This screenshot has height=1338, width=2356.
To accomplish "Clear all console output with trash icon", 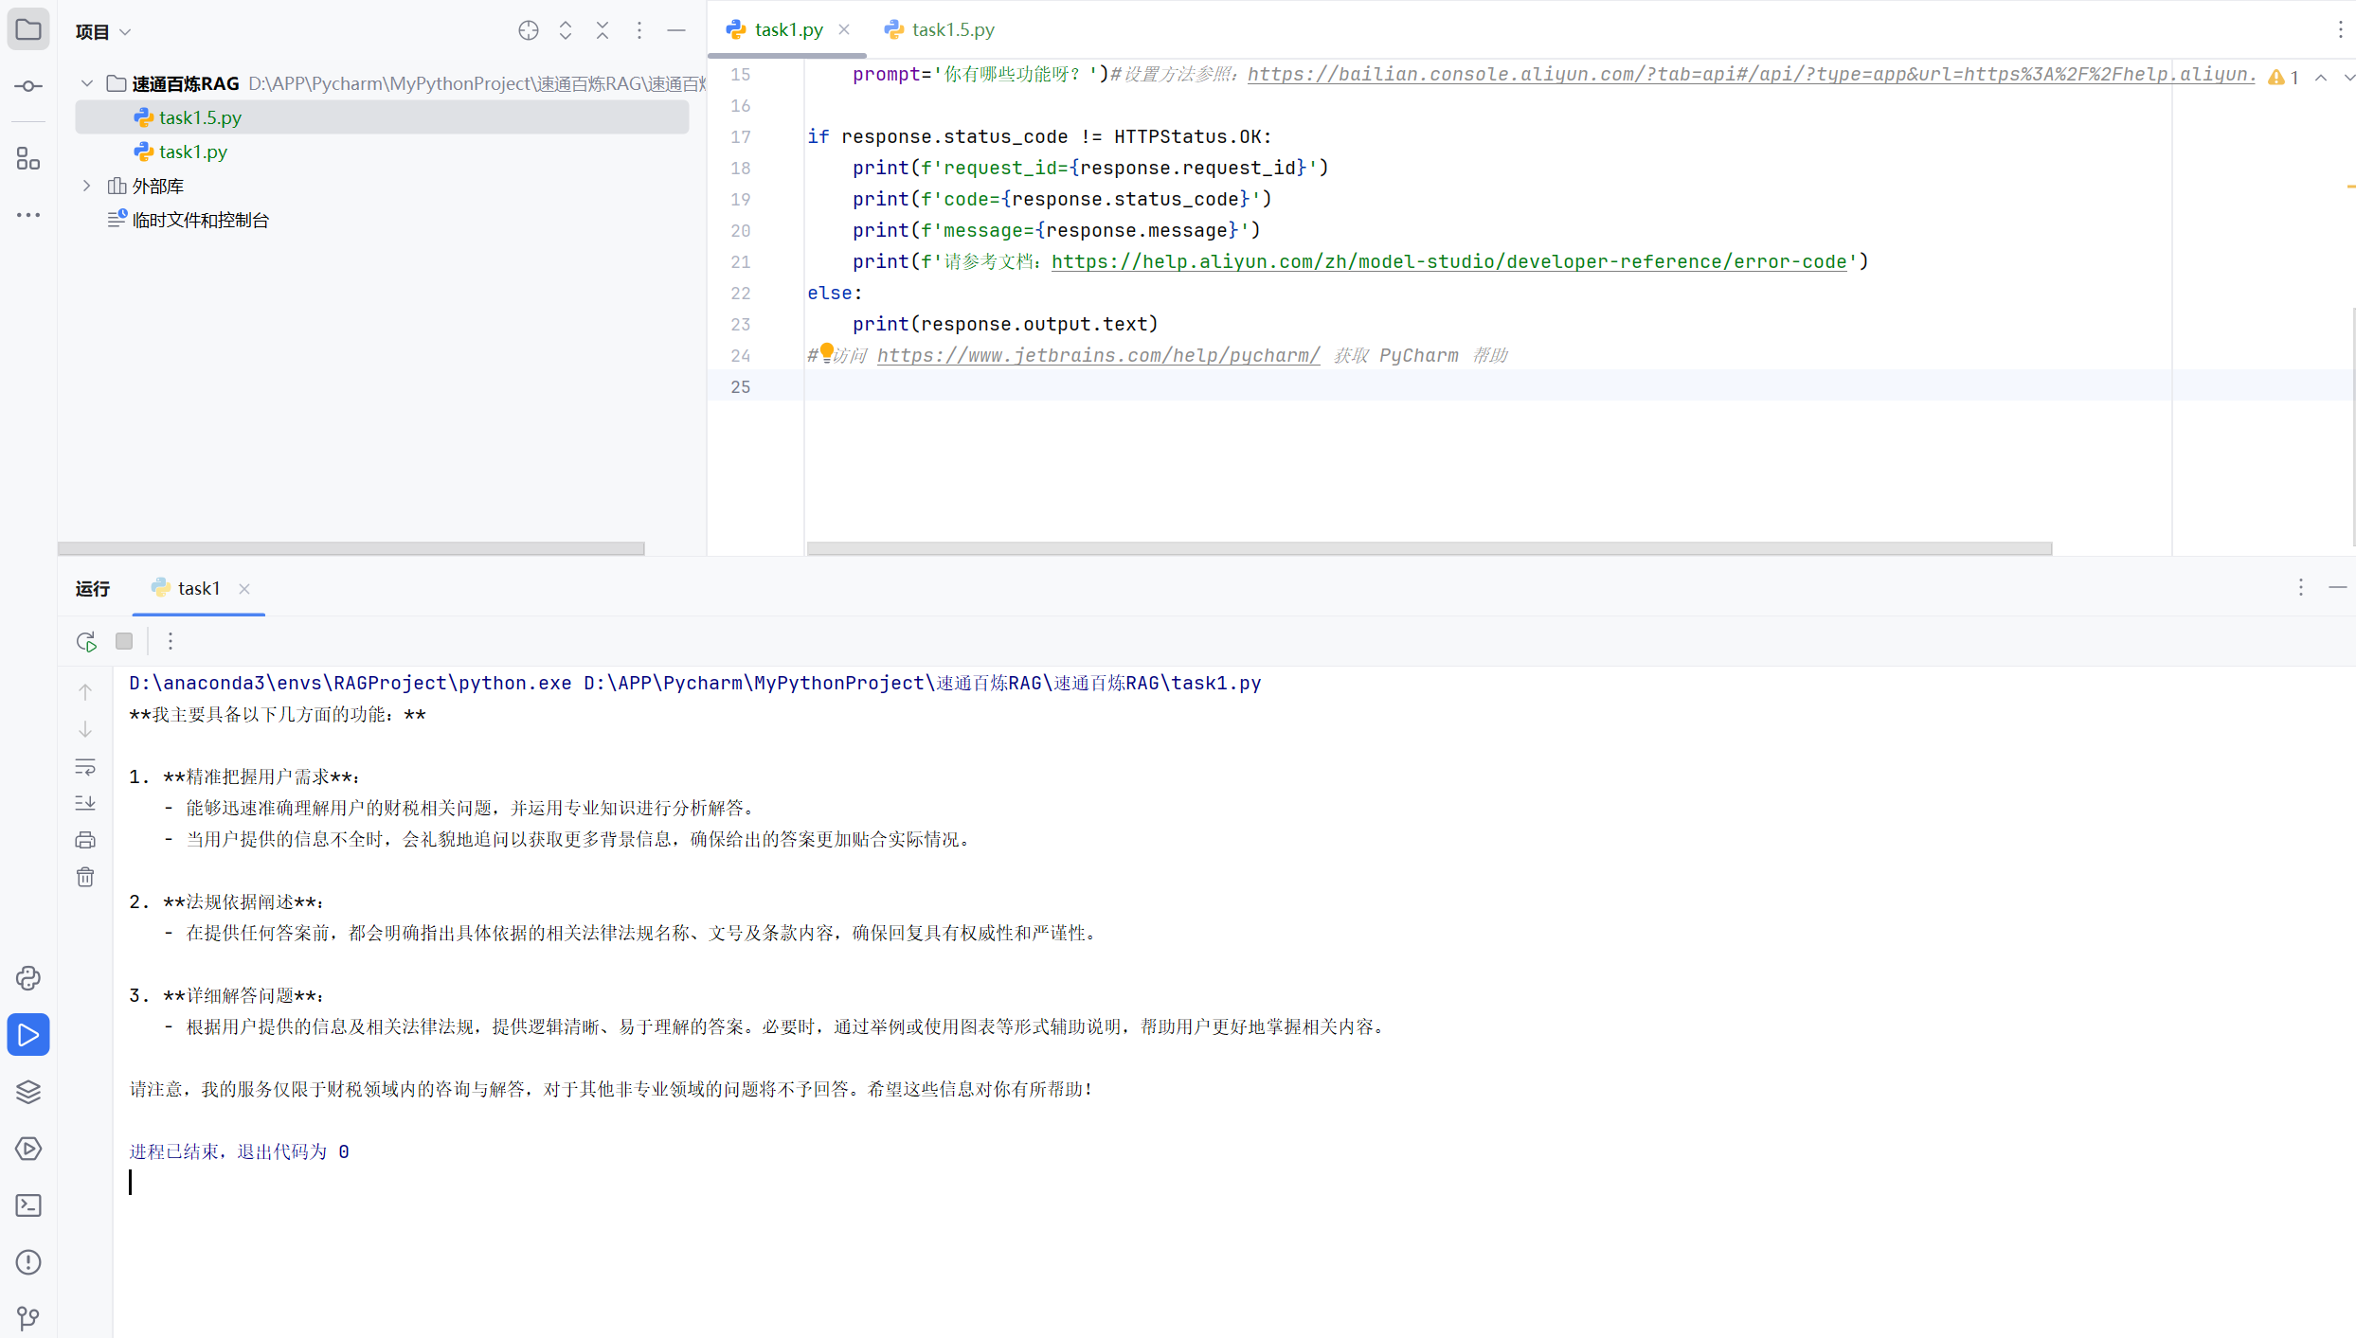I will tap(85, 877).
